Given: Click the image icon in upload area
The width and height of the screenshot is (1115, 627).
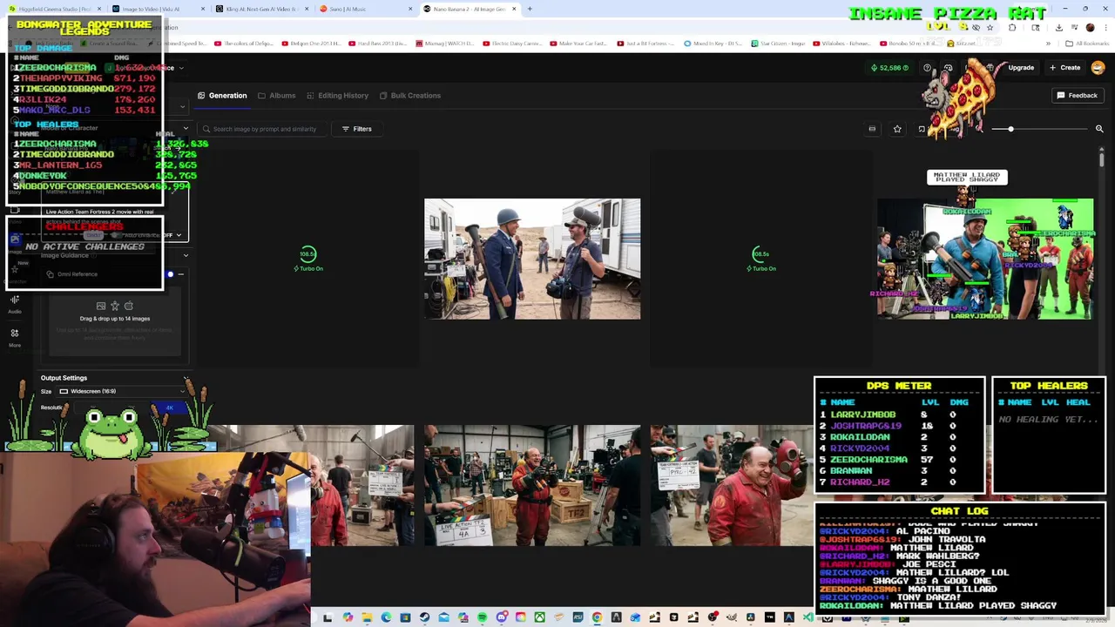Looking at the screenshot, I should pyautogui.click(x=101, y=306).
